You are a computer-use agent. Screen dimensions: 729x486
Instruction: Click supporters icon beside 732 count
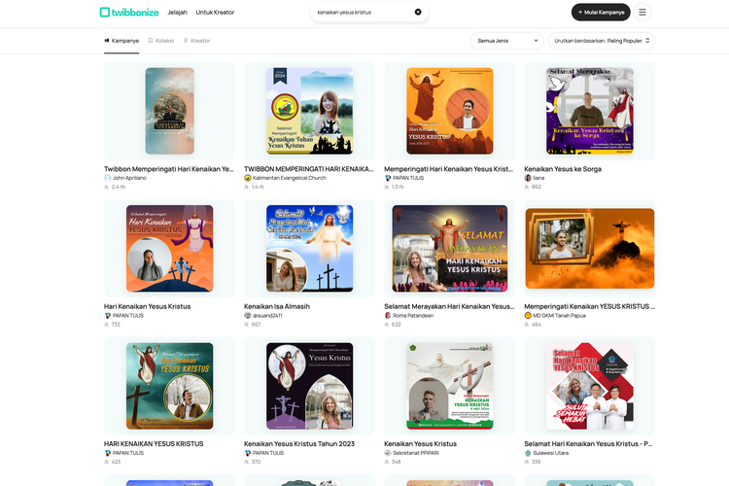point(107,325)
